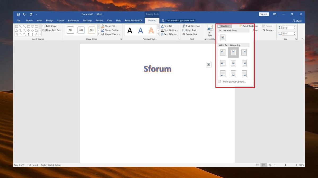Viewport: 318px width, 178px height.
Task: Select the Scribble freeform shape
Action: click(17, 34)
